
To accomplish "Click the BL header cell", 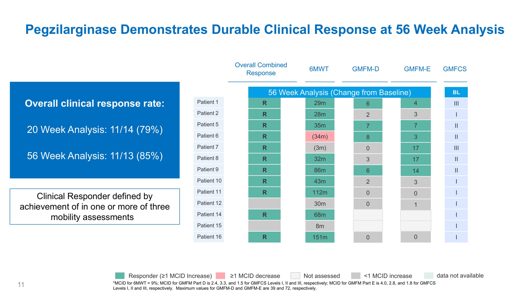I will (x=456, y=92).
